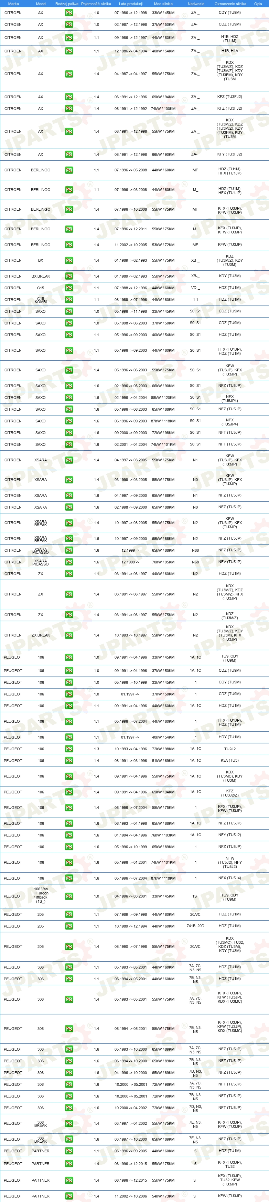Click production years 11.2002 -> 10.2005
269x1202 pixels.
[x=131, y=245]
